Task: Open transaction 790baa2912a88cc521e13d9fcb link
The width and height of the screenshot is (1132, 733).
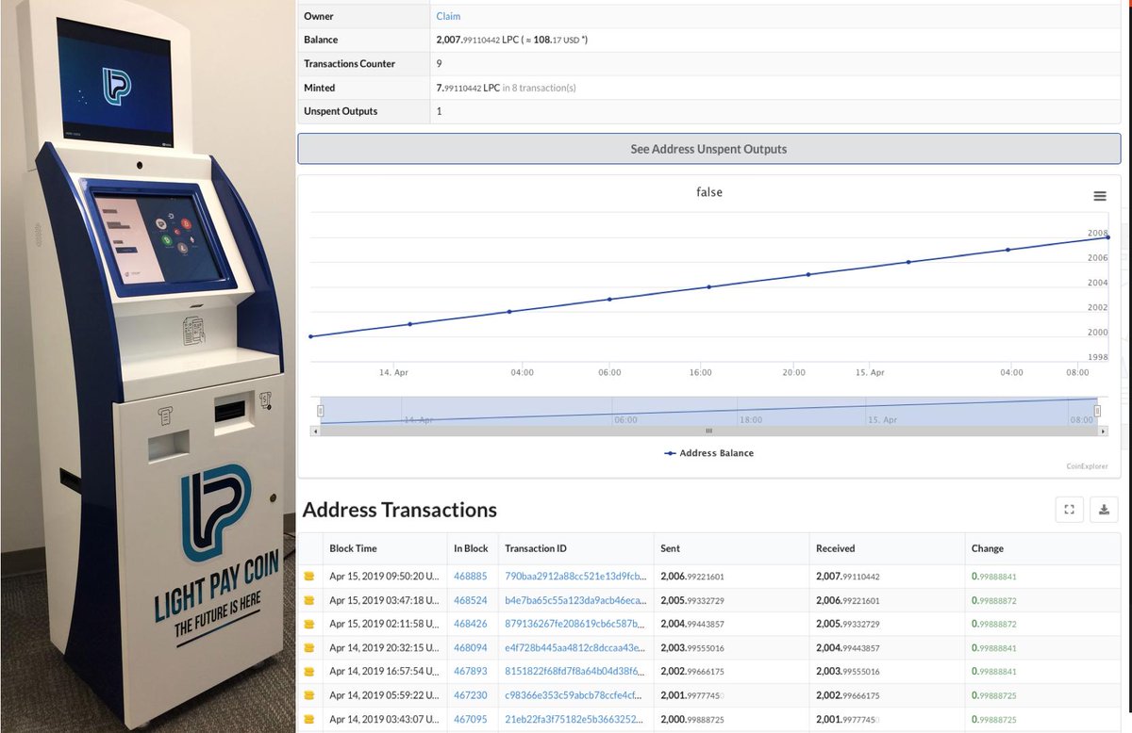Action: click(575, 576)
